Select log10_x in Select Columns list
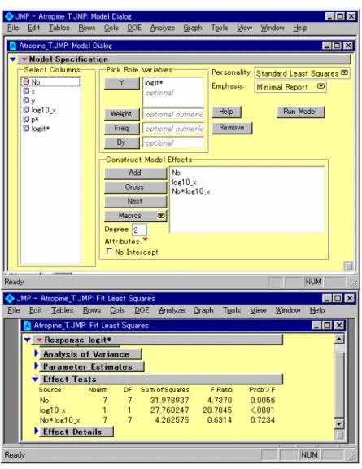 click(x=44, y=110)
